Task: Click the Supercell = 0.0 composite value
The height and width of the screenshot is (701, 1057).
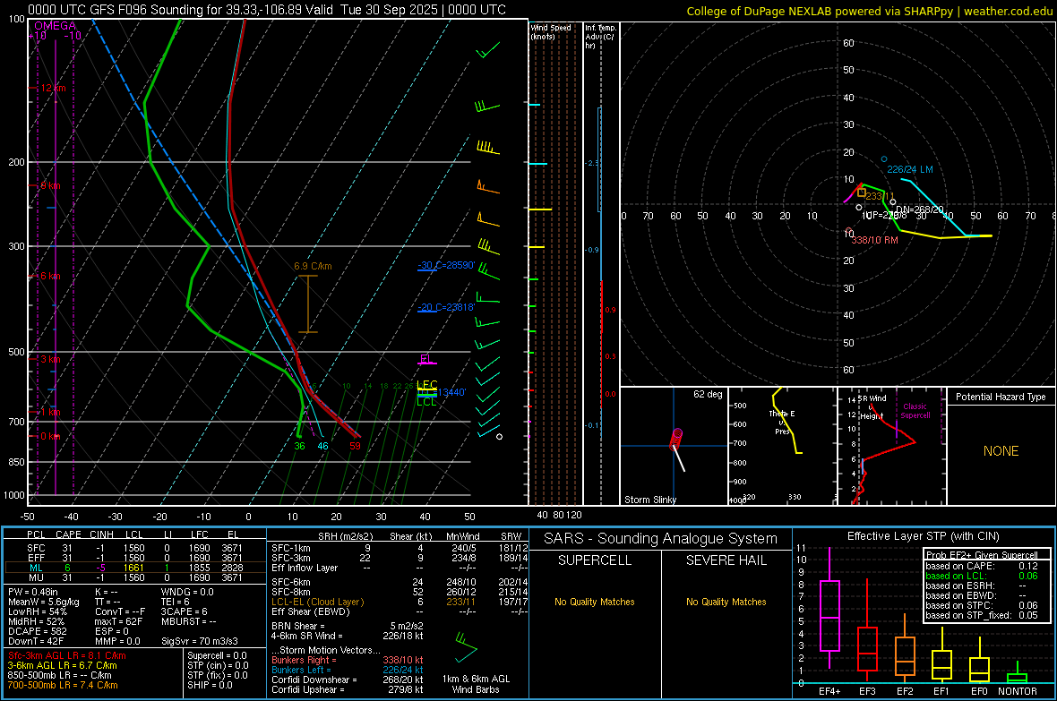Action: pos(217,655)
